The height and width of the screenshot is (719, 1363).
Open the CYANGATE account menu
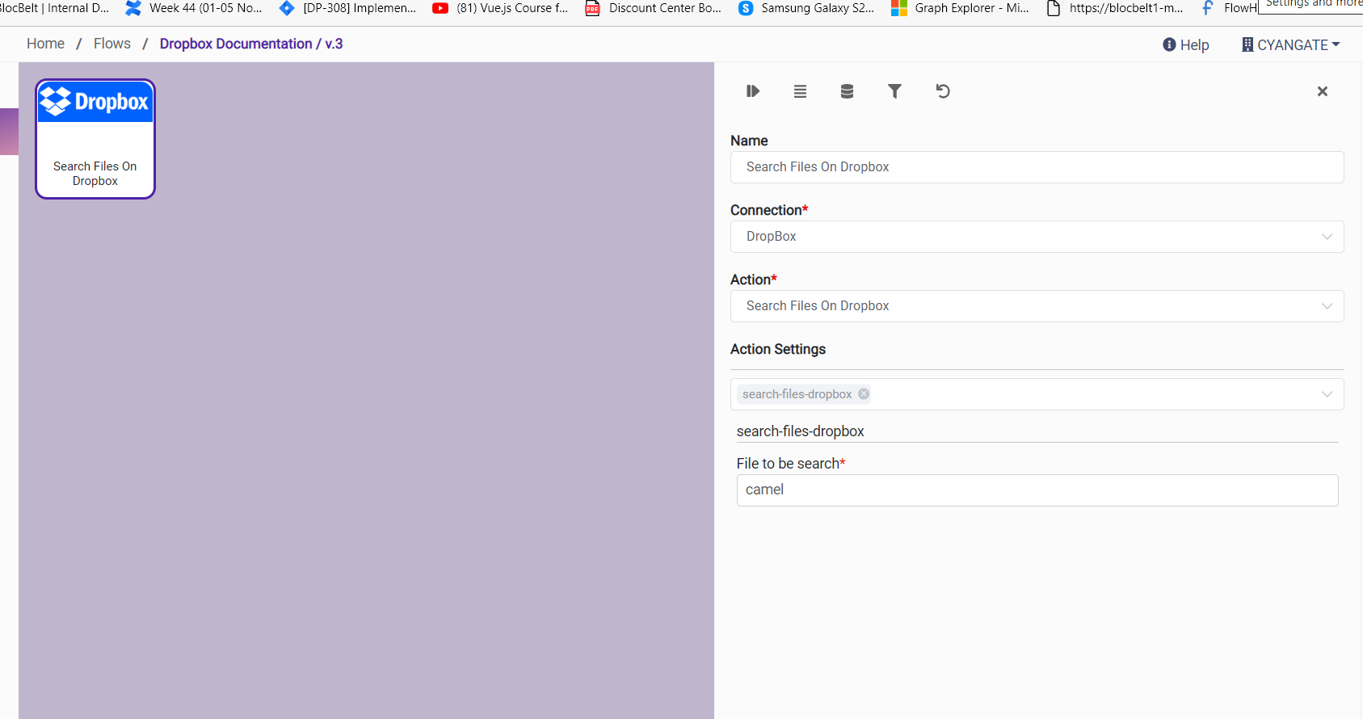click(1290, 45)
